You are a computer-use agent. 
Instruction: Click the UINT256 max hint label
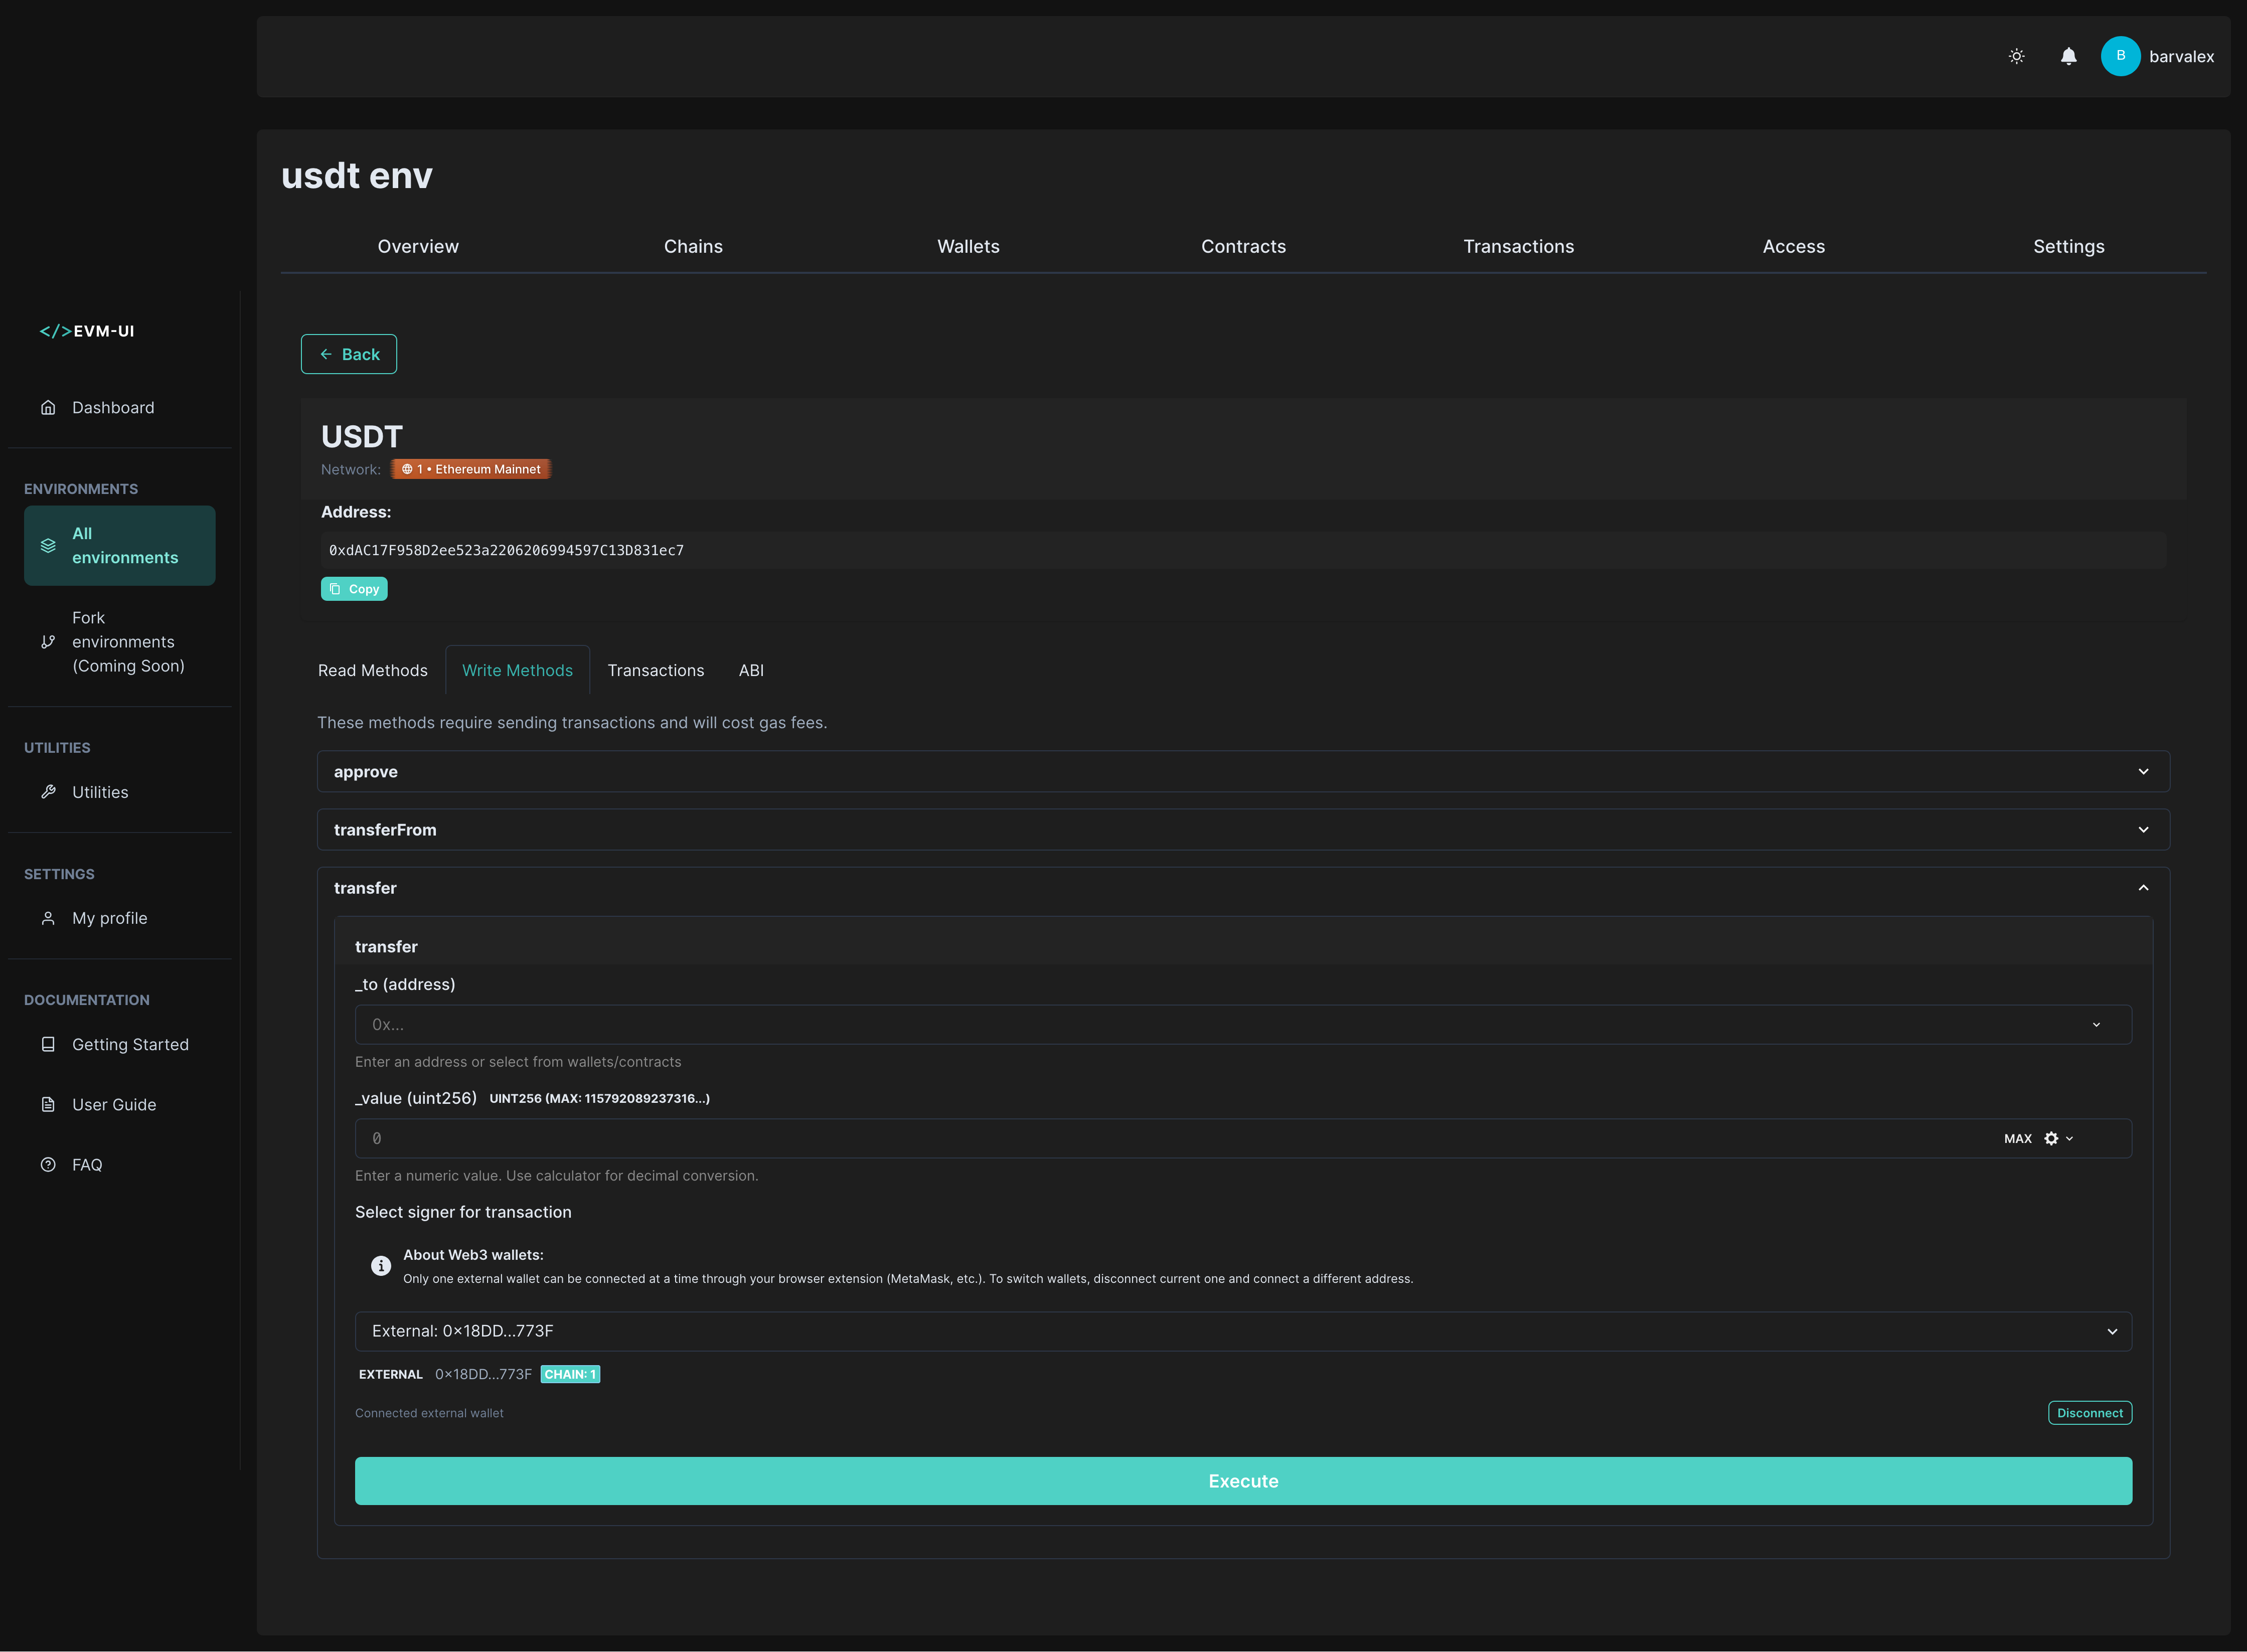coord(599,1099)
